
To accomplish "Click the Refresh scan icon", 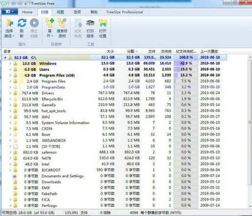I will pos(22,23).
